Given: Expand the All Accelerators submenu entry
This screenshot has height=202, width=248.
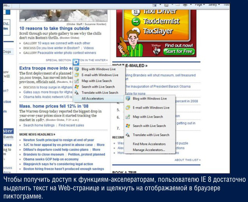Looking at the screenshot, I should coord(99,98).
